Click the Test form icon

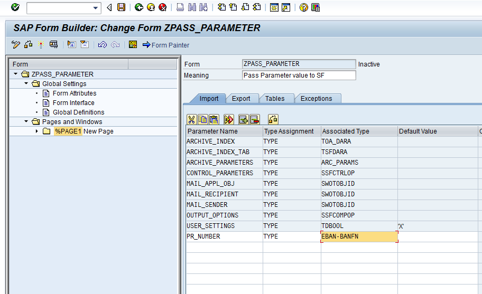click(53, 45)
